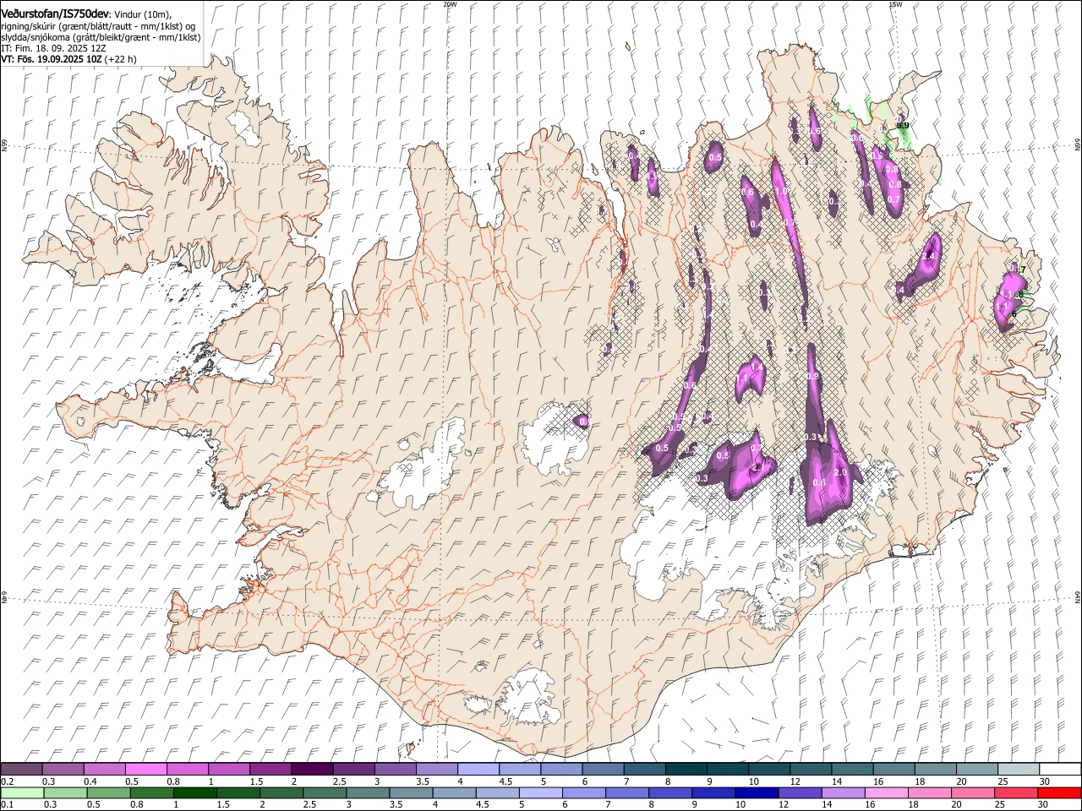Click the navy blue swatch at 10 in bottom legend row

757,792
